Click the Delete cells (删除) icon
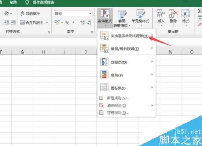The width and height of the screenshot is (202, 146). coord(173,14)
